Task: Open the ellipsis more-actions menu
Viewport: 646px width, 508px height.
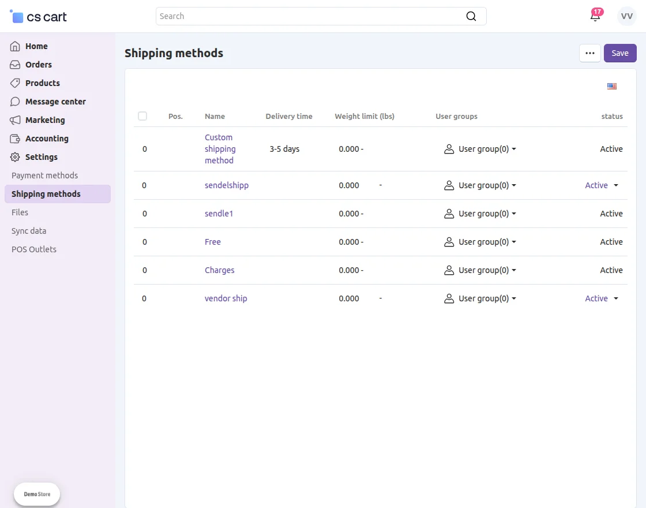Action: click(x=589, y=53)
